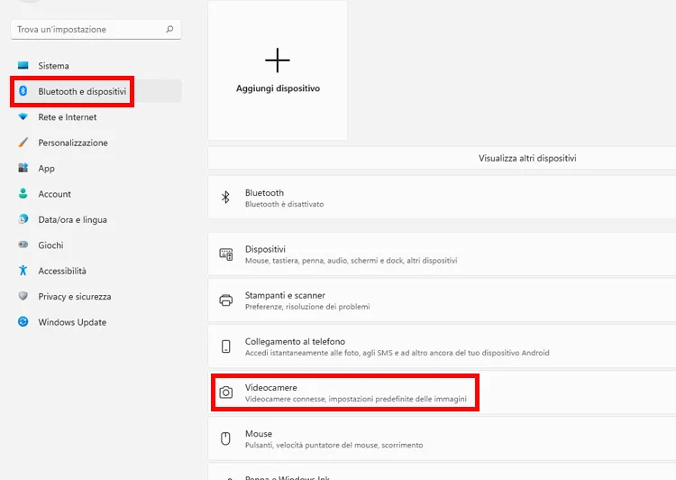This screenshot has height=480, width=676.
Task: Click the Bluetooth symbol in the Bluetooth row
Action: tap(225, 198)
